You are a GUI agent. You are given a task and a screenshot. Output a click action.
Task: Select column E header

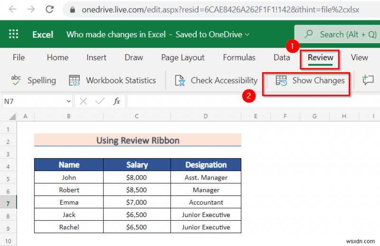click(256, 116)
